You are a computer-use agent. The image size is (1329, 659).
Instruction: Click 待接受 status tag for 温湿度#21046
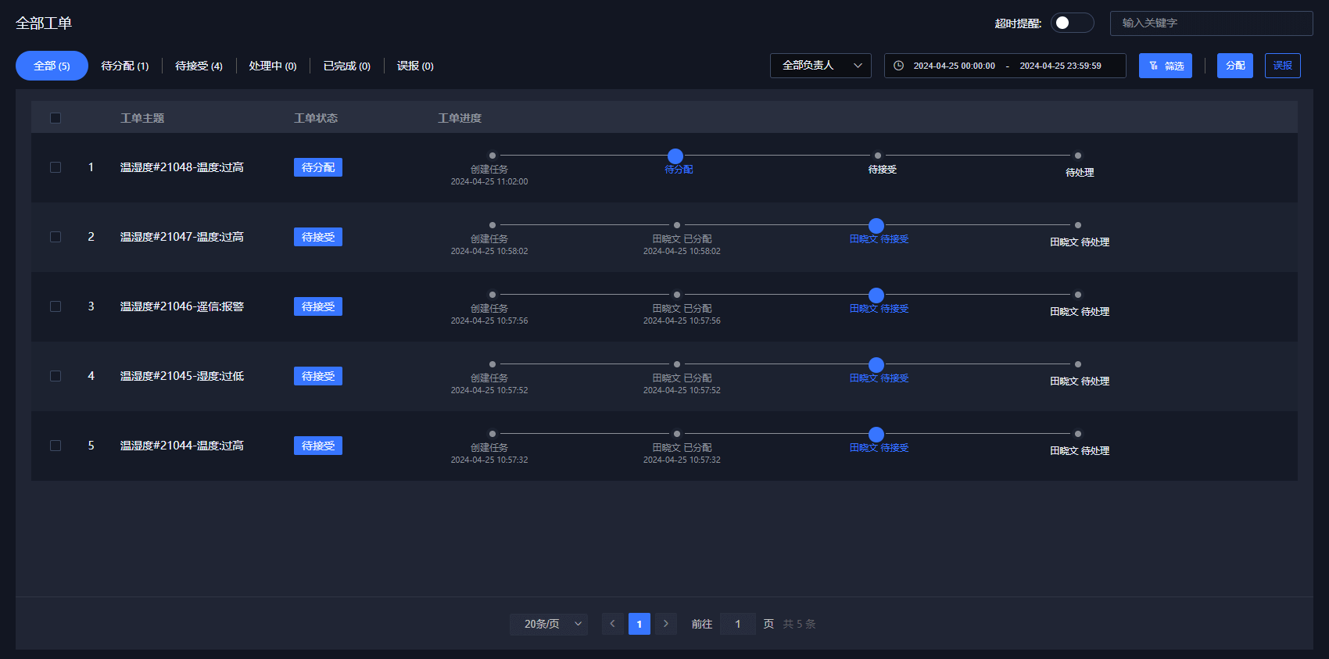(318, 306)
